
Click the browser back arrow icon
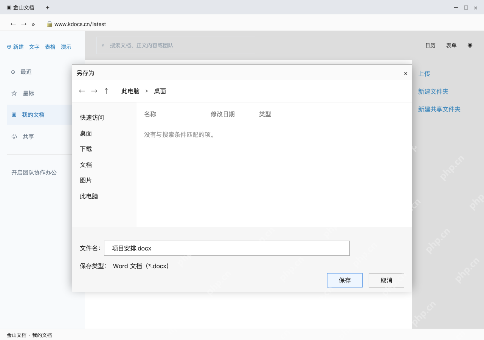pos(13,24)
